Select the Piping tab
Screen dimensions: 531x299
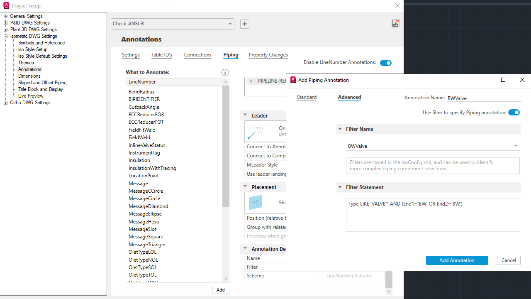[x=231, y=55]
